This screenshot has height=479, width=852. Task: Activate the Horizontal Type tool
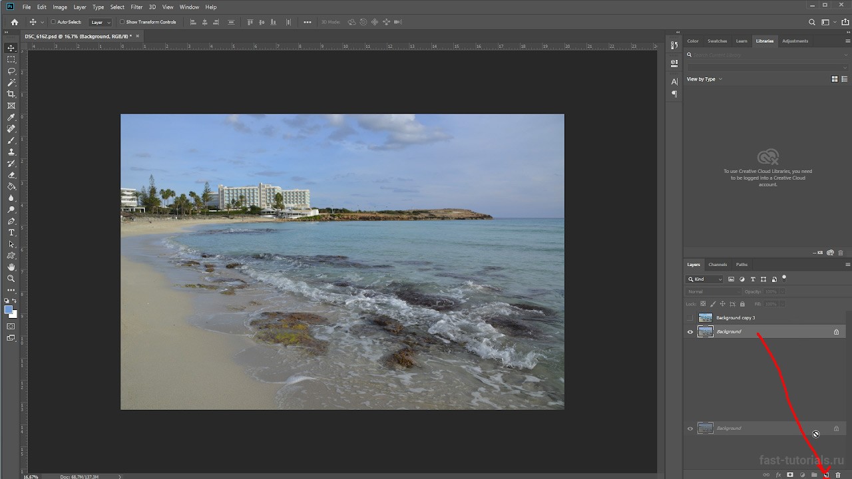pos(11,232)
